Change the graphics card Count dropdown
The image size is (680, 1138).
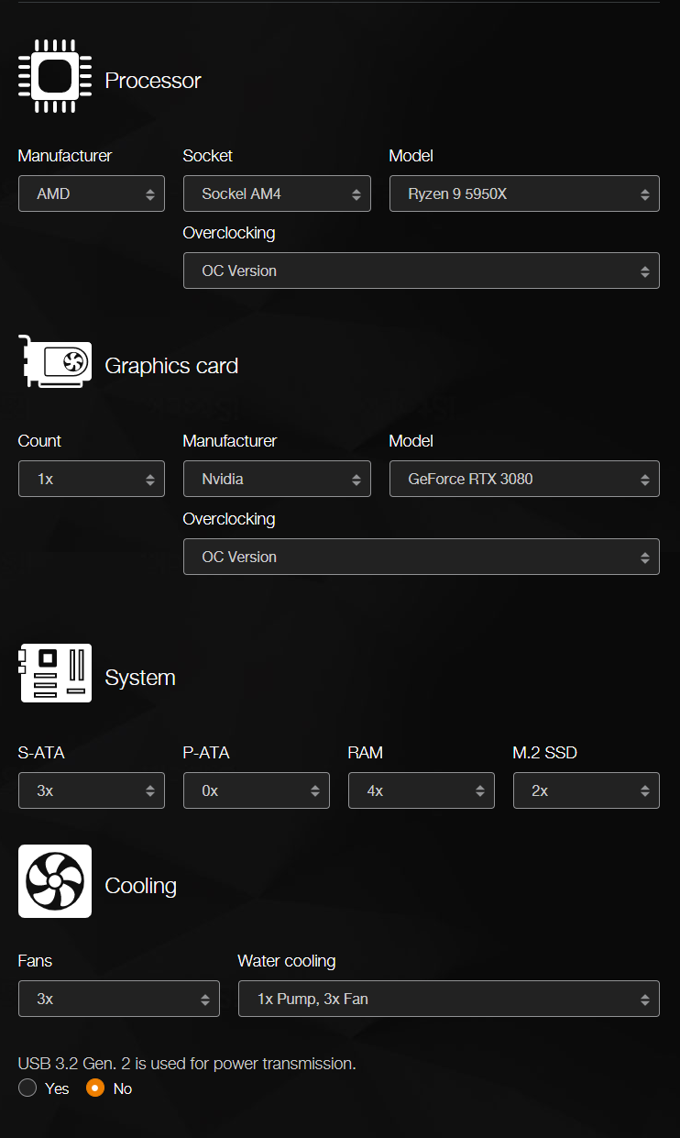click(92, 479)
